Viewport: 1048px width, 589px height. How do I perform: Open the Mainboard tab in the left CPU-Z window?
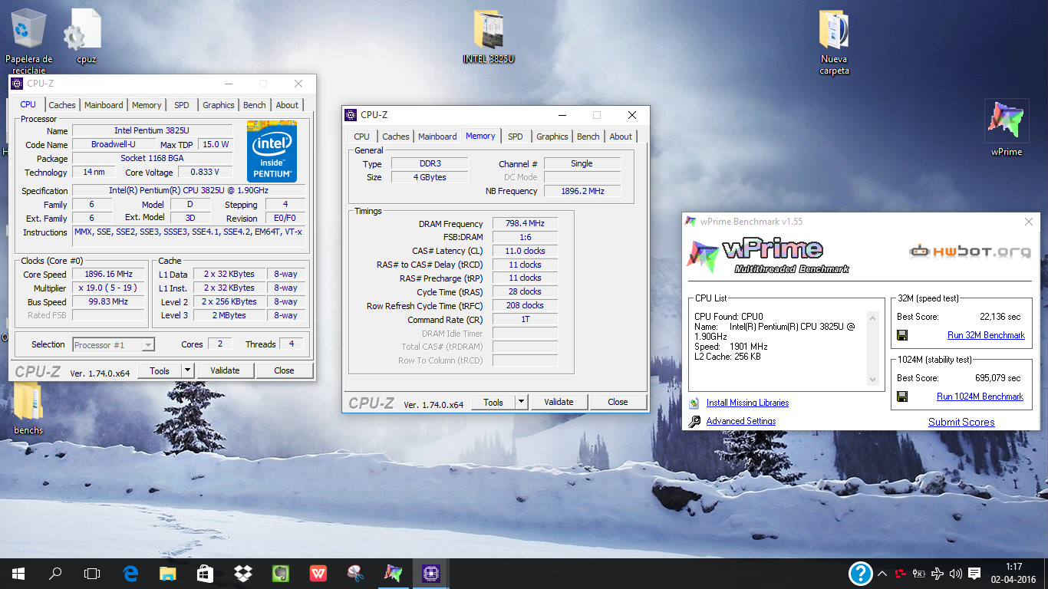104,105
